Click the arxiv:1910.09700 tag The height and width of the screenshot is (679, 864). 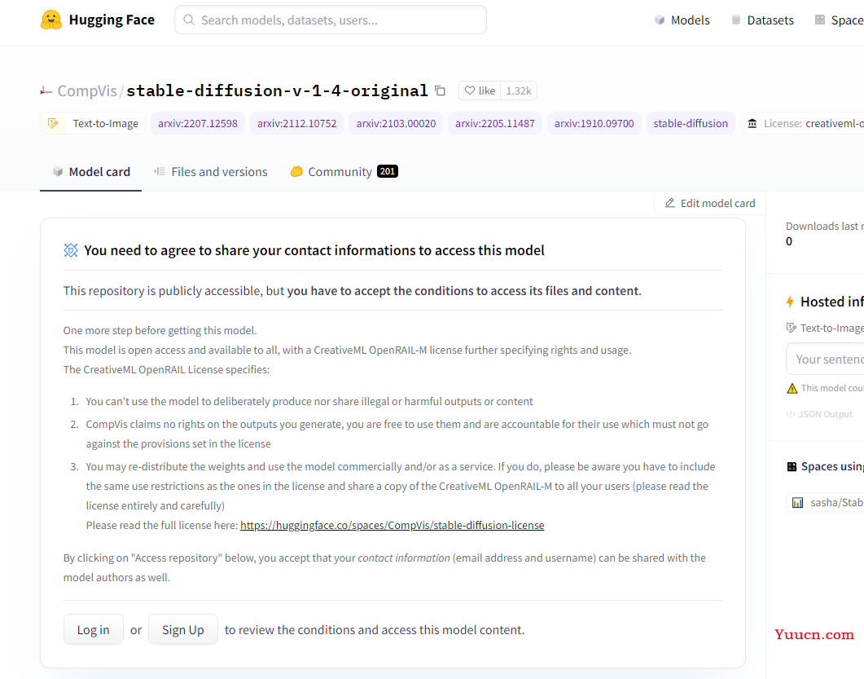pyautogui.click(x=594, y=124)
